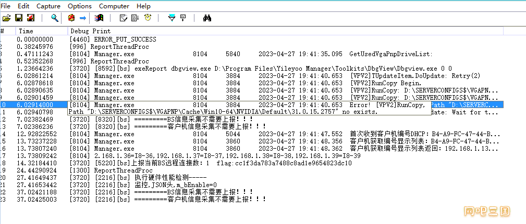The image size is (526, 224).
Task: Select the 监控,JSON头,m_bEnable=0 row
Action: coord(252,185)
